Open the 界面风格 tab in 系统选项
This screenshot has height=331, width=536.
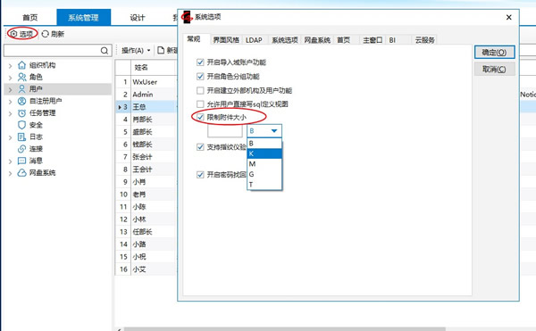226,40
